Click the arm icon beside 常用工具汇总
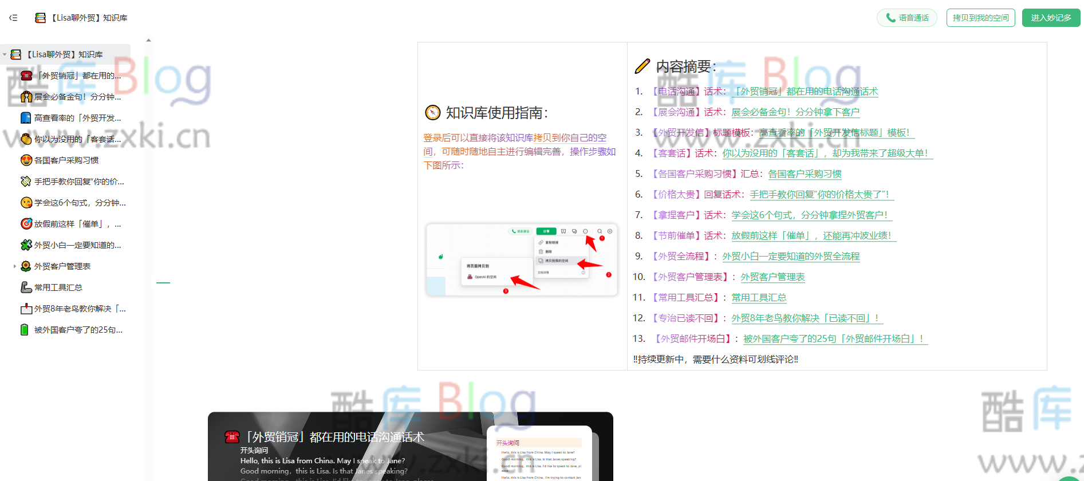Screen dimensions: 1084x481 coord(26,287)
